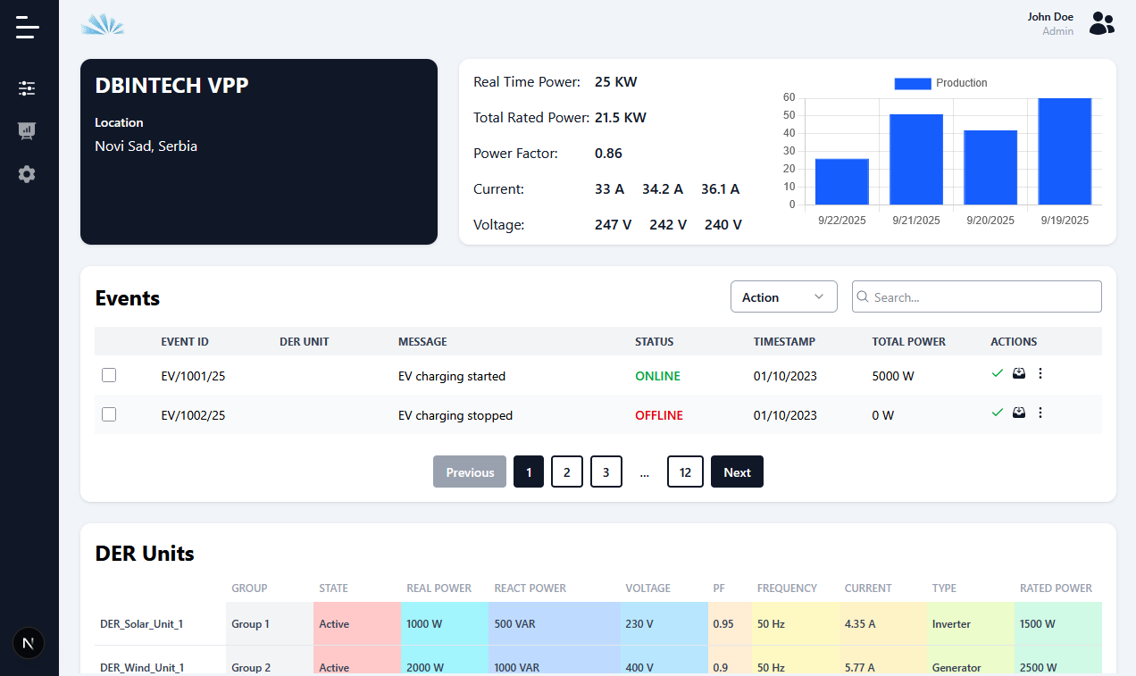Click the DBINTECH fan logo in header
The image size is (1136, 676).
[103, 24]
